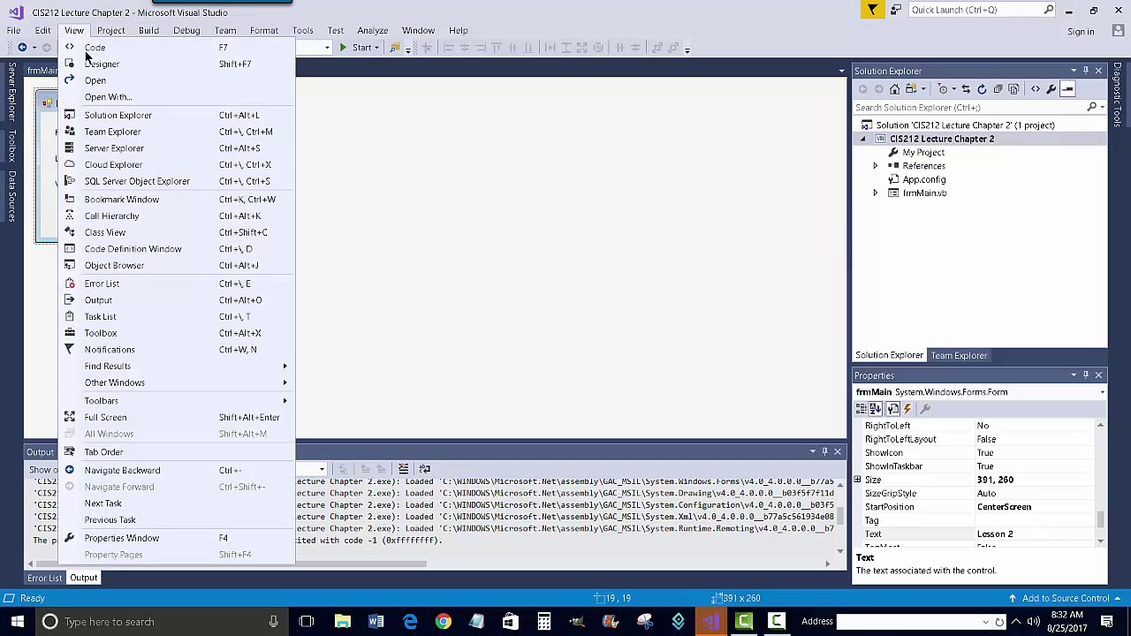Open Word from the taskbar
1131x636 pixels.
tap(376, 622)
